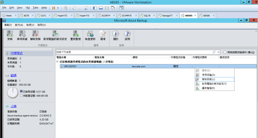Click the 解除安裝 (Uninstall) toolbar icon
258x138 pixels.
pos(35,33)
